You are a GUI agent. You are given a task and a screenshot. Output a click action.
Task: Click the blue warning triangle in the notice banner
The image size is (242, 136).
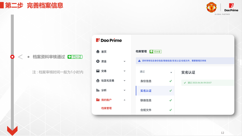coord(139,61)
